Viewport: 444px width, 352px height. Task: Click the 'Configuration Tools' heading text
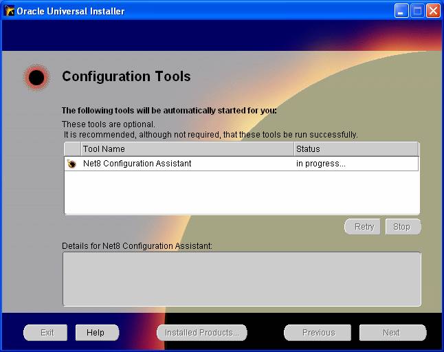point(126,76)
